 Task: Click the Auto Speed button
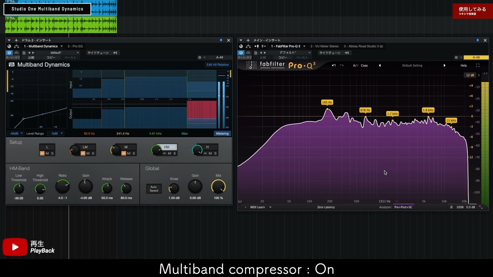[x=154, y=189]
